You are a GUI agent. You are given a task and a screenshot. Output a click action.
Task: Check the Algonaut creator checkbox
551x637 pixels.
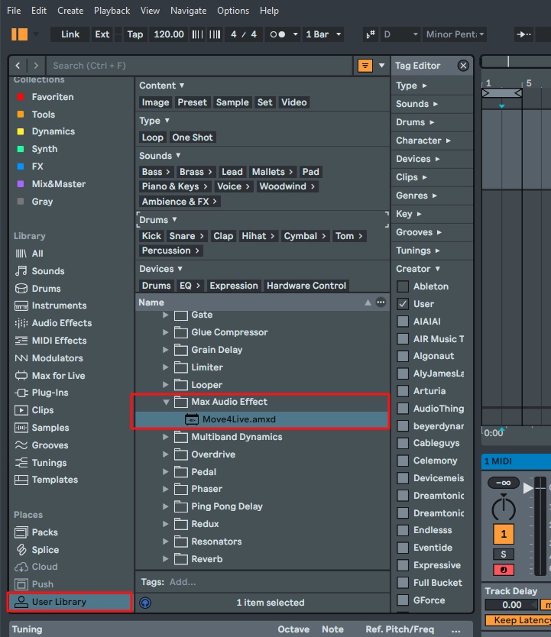pyautogui.click(x=402, y=356)
